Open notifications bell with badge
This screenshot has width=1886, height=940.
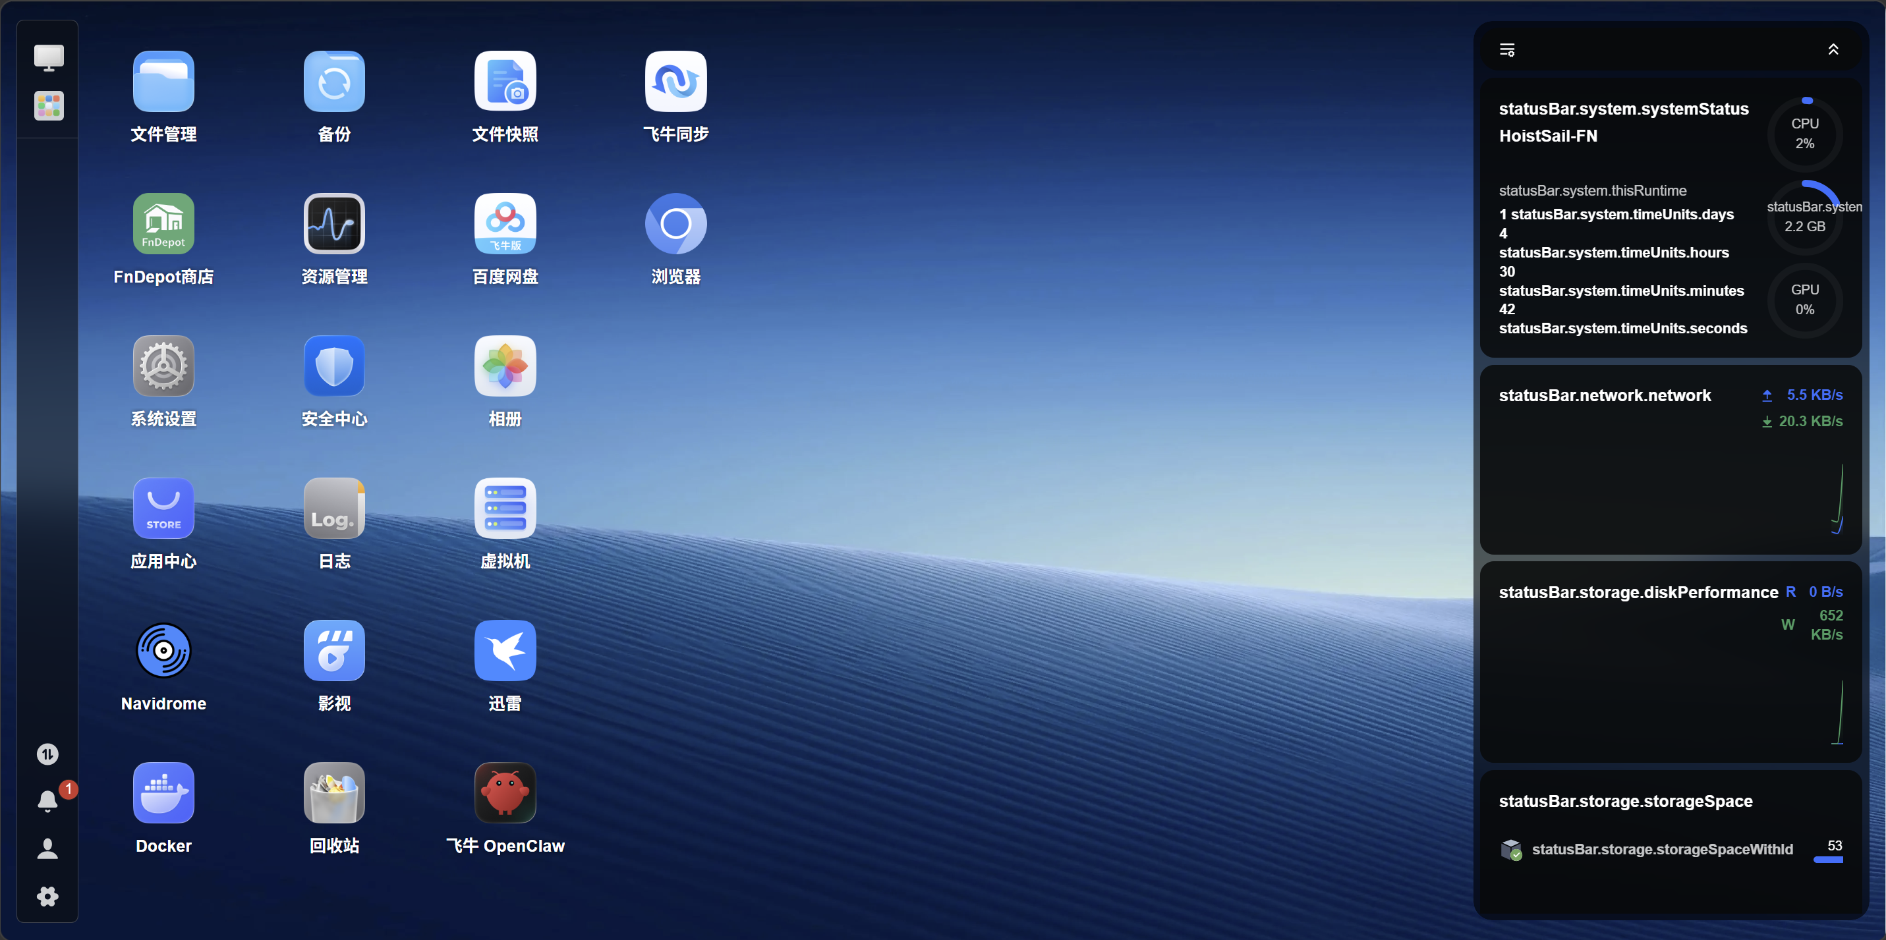48,801
